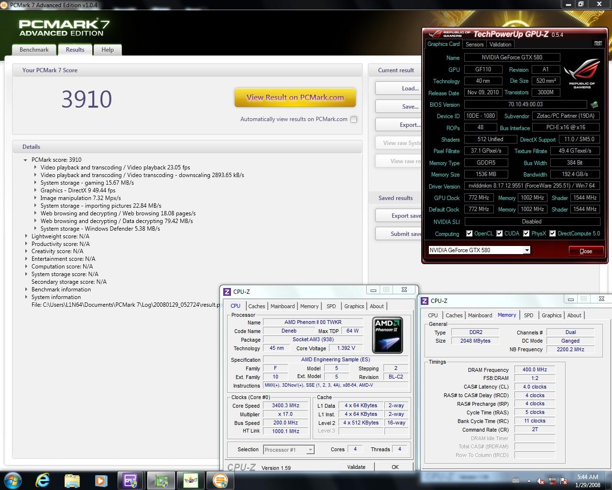The height and width of the screenshot is (490, 612).
Task: Toggle automatically view results on PCMark.com checkbox
Action: [x=354, y=119]
